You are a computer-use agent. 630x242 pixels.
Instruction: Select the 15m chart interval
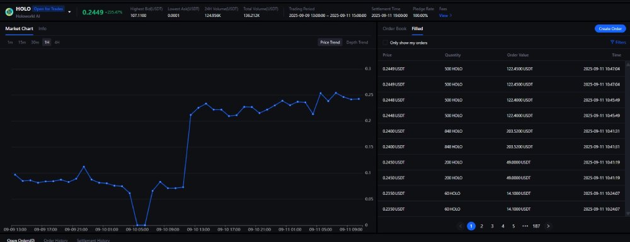click(x=21, y=43)
